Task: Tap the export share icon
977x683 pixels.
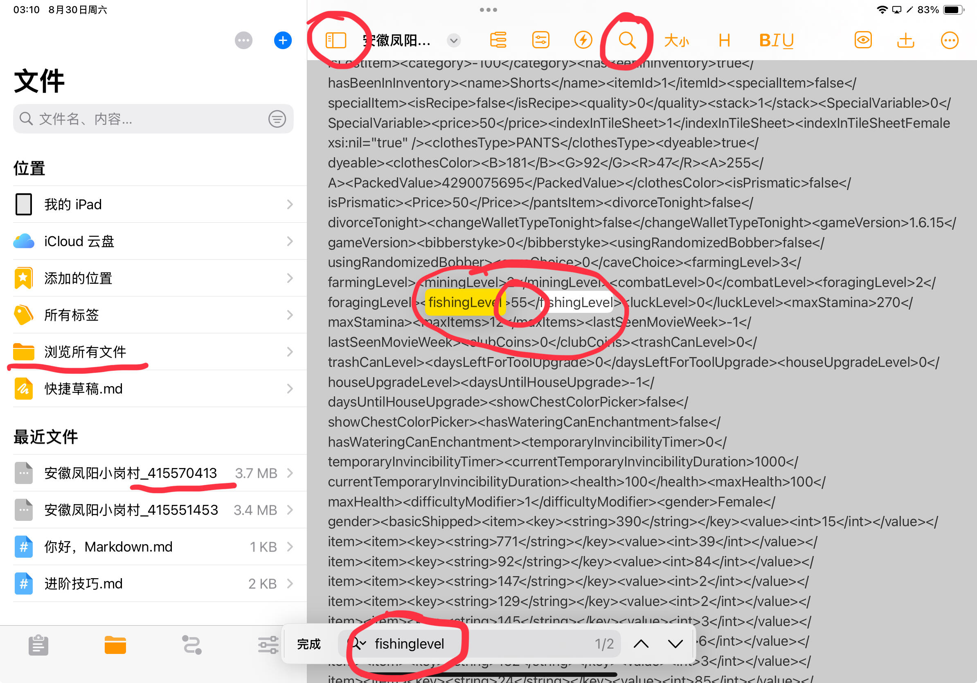Action: pyautogui.click(x=905, y=40)
